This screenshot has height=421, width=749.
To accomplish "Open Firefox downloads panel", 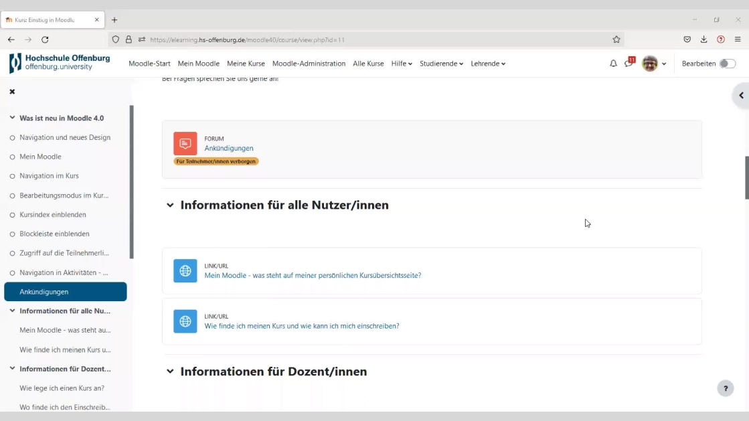I will (703, 39).
